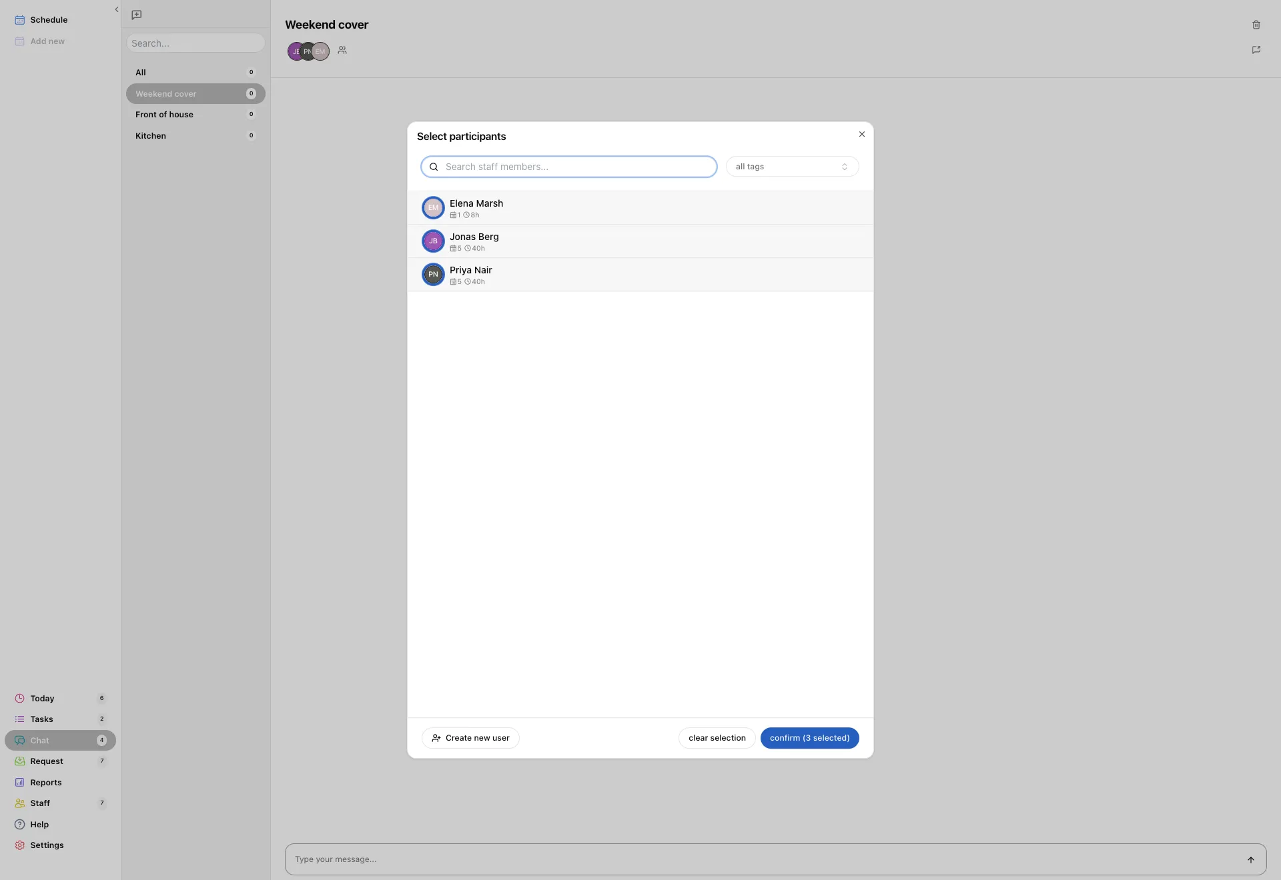Click the Weekend cover chat title
Screen dimensions: 1281x880
(326, 25)
